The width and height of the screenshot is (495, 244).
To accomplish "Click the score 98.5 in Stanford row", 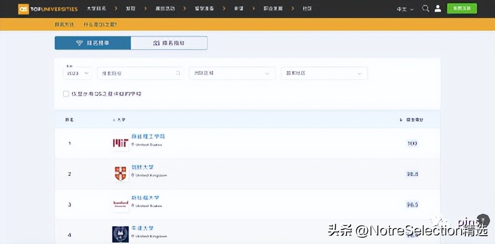I will (412, 205).
